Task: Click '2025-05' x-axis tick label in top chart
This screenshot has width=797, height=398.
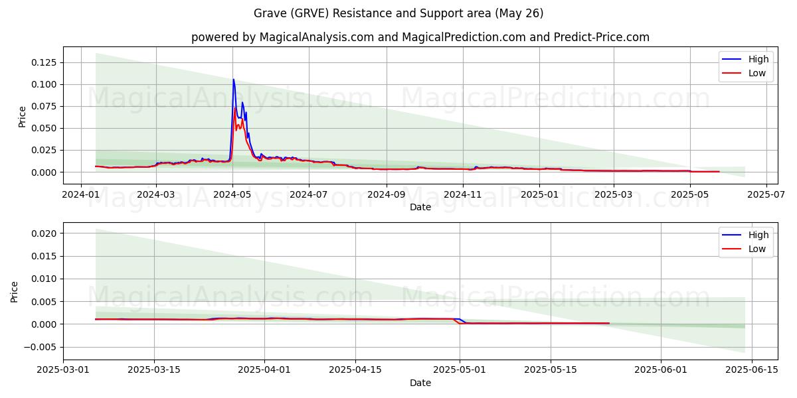Action: click(x=689, y=195)
